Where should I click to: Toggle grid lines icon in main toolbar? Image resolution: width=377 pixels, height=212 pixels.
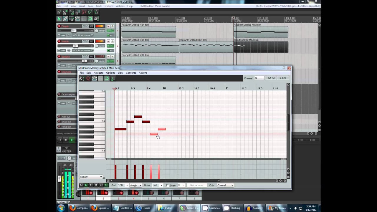[84, 19]
